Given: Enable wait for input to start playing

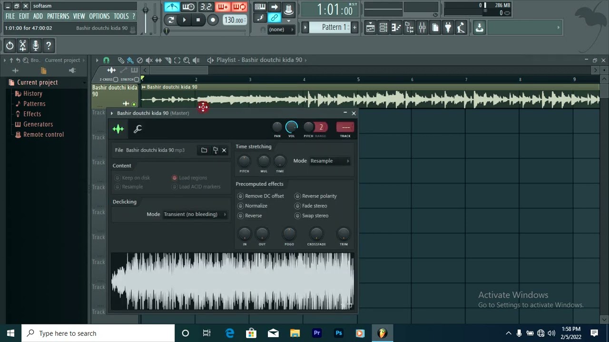Looking at the screenshot, I should [x=188, y=7].
